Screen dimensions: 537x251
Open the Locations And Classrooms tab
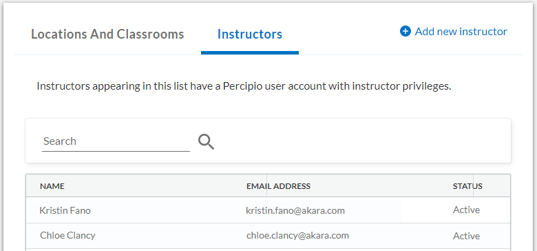(x=107, y=34)
